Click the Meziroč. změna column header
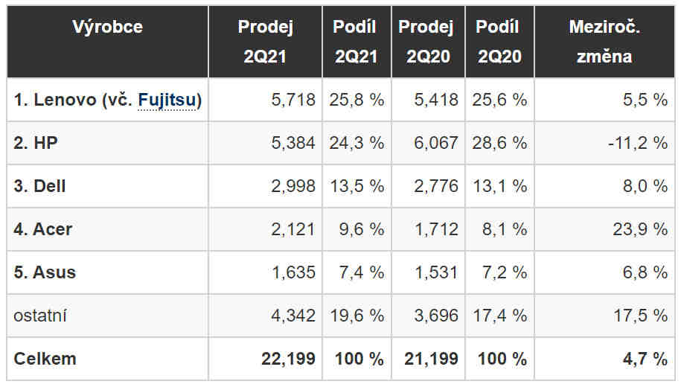 tap(604, 42)
